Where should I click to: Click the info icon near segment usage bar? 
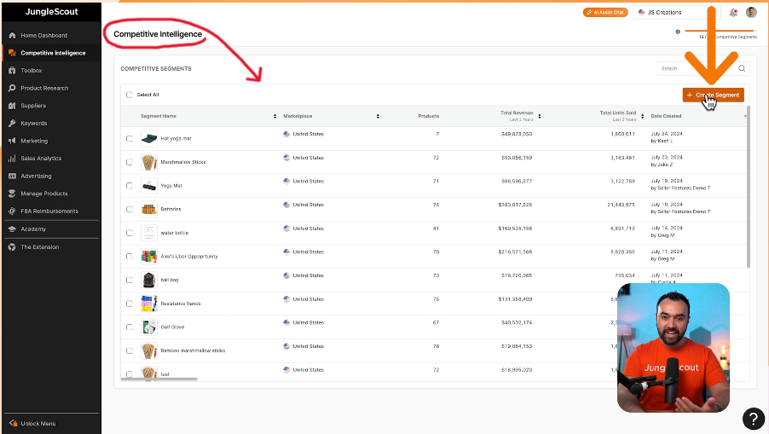pyautogui.click(x=678, y=32)
